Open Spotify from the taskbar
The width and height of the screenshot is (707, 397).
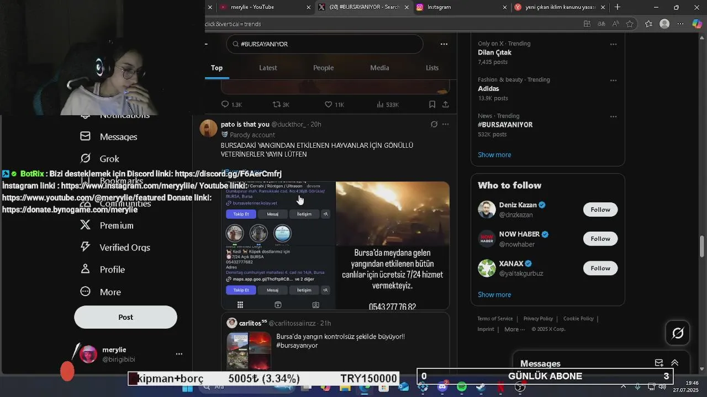pos(462,387)
